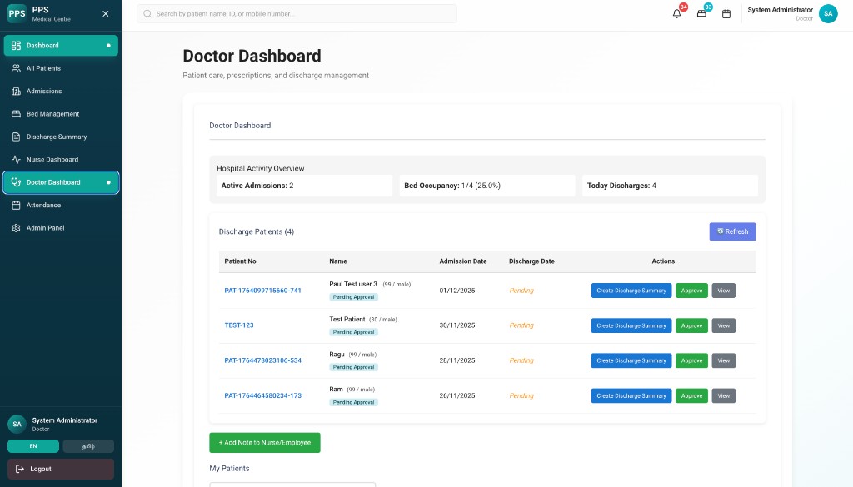
Task: Open the notifications bell icon
Action: click(x=676, y=14)
